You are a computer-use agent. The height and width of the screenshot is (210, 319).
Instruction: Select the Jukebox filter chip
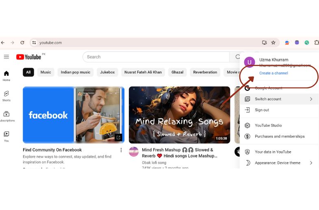[107, 72]
